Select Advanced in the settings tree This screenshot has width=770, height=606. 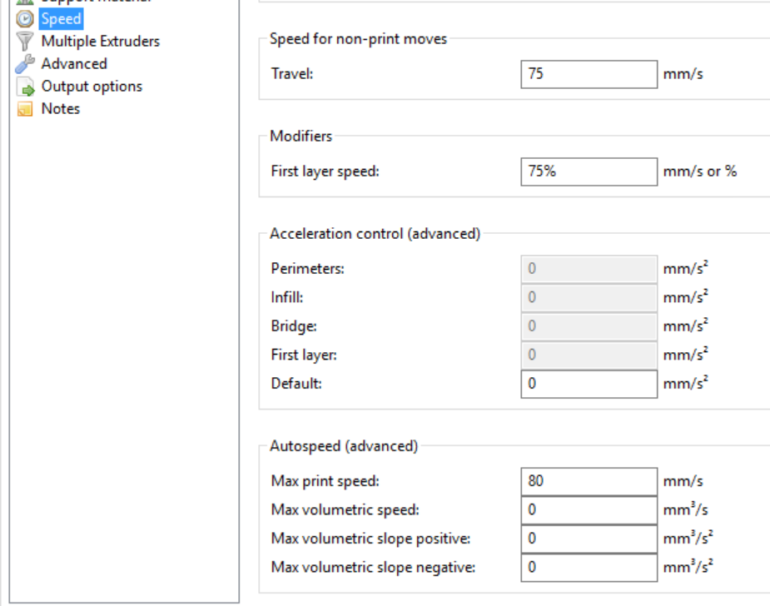tap(74, 63)
